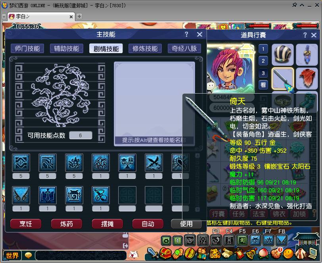
Task: Switch to the 修炼技能 tab
Action: 145,48
